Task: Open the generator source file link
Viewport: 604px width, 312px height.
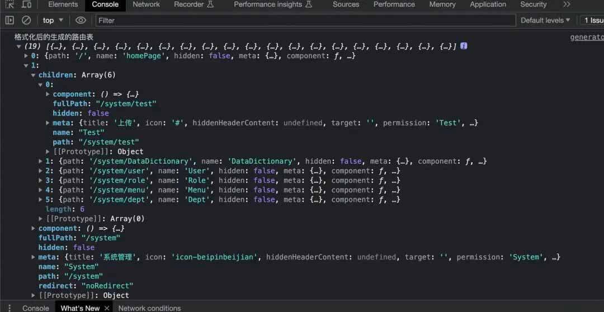Action: 586,37
